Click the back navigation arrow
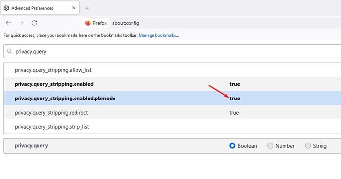This screenshot has height=179, width=341. click(x=8, y=23)
